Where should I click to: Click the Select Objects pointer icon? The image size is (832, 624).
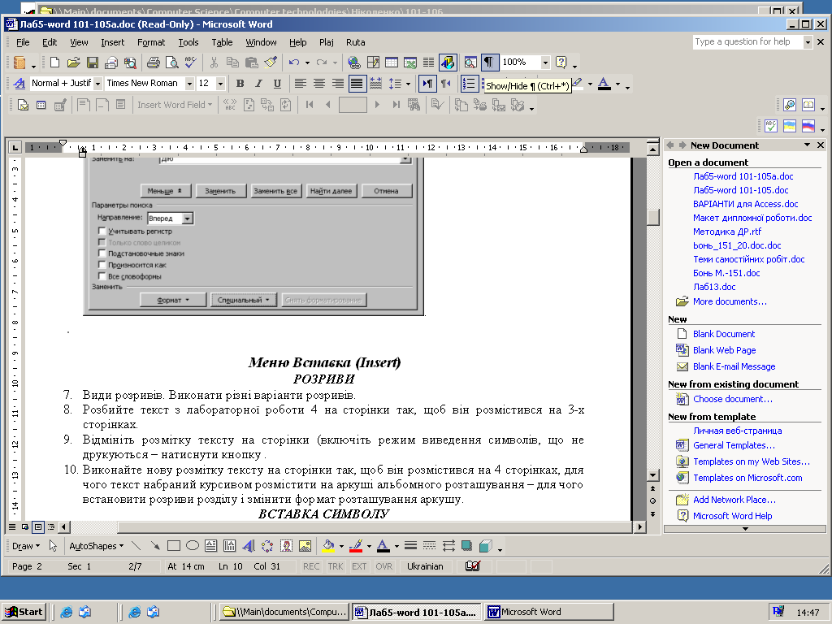click(53, 545)
